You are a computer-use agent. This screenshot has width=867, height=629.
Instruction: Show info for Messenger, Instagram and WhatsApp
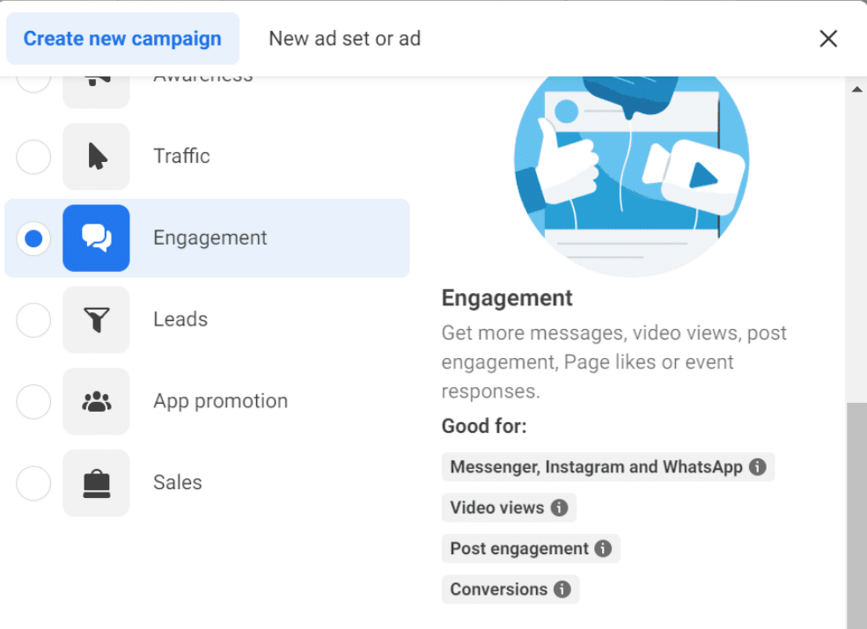click(x=757, y=467)
